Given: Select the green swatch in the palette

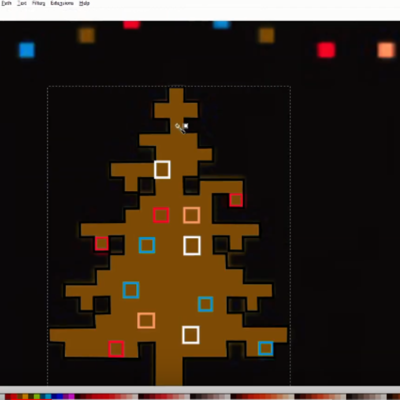Looking at the screenshot, I should 37,395.
